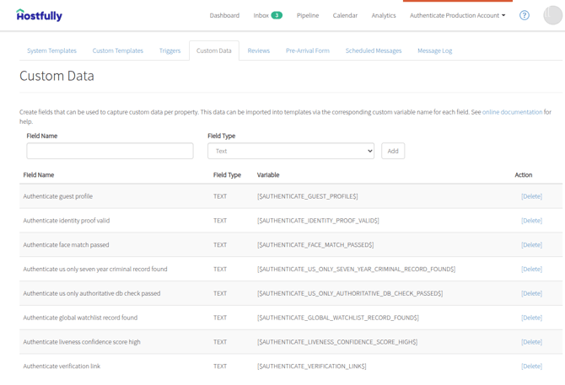
Task: Expand the Authenticate Production Account menu
Action: pyautogui.click(x=457, y=15)
